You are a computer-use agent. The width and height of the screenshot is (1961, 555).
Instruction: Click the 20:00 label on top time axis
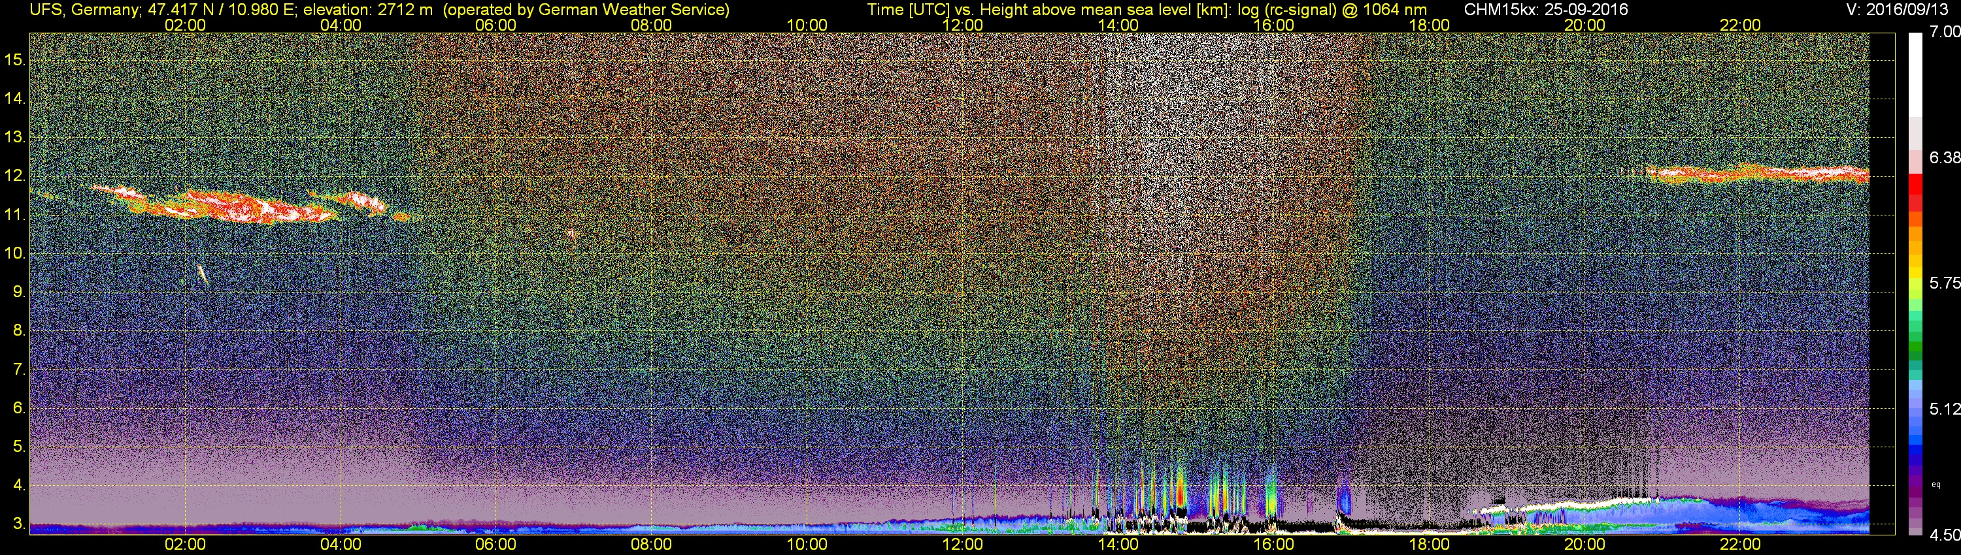[1585, 25]
